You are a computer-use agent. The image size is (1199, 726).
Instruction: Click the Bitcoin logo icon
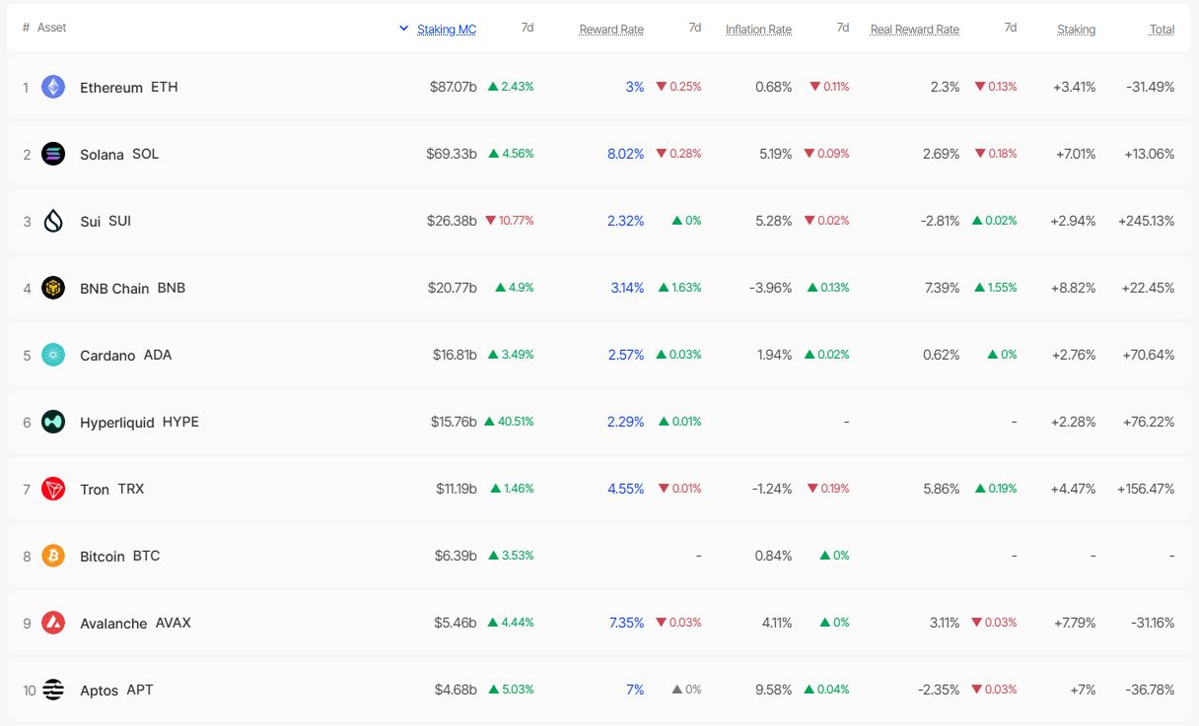53,556
